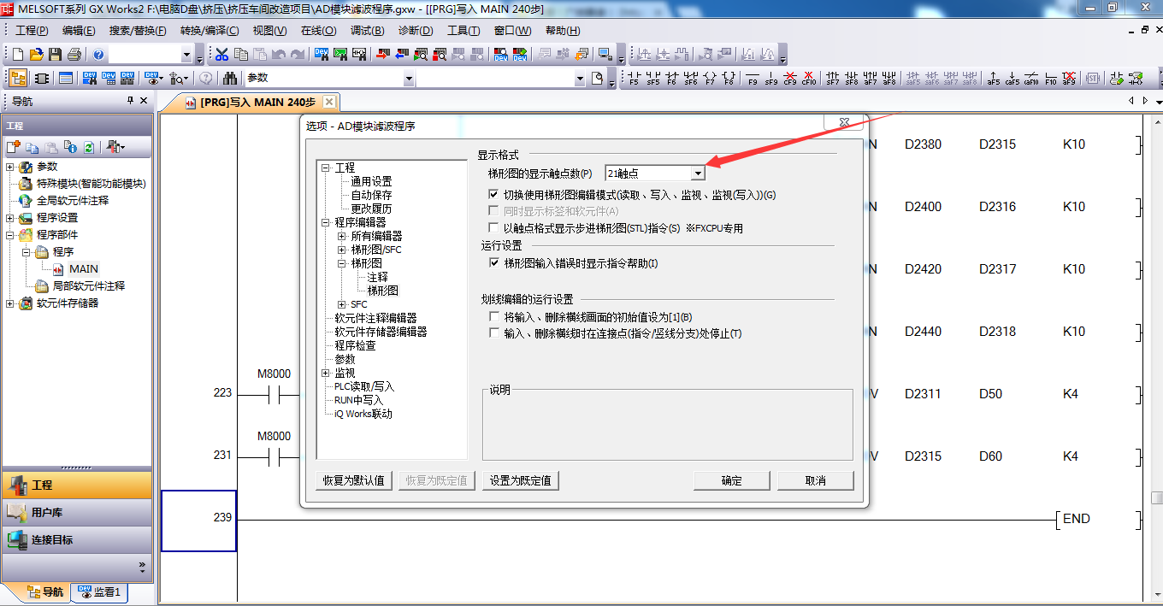Open the 工具(T) menu

(463, 31)
